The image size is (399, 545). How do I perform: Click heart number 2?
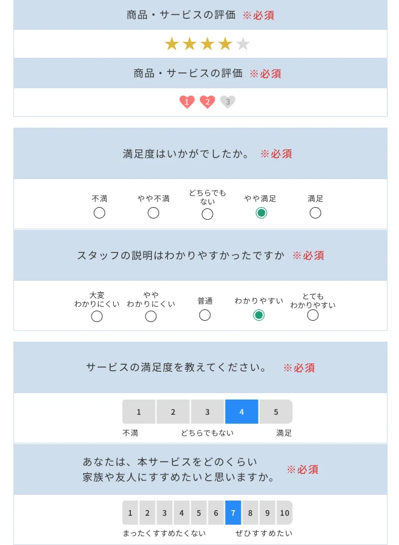(x=208, y=102)
